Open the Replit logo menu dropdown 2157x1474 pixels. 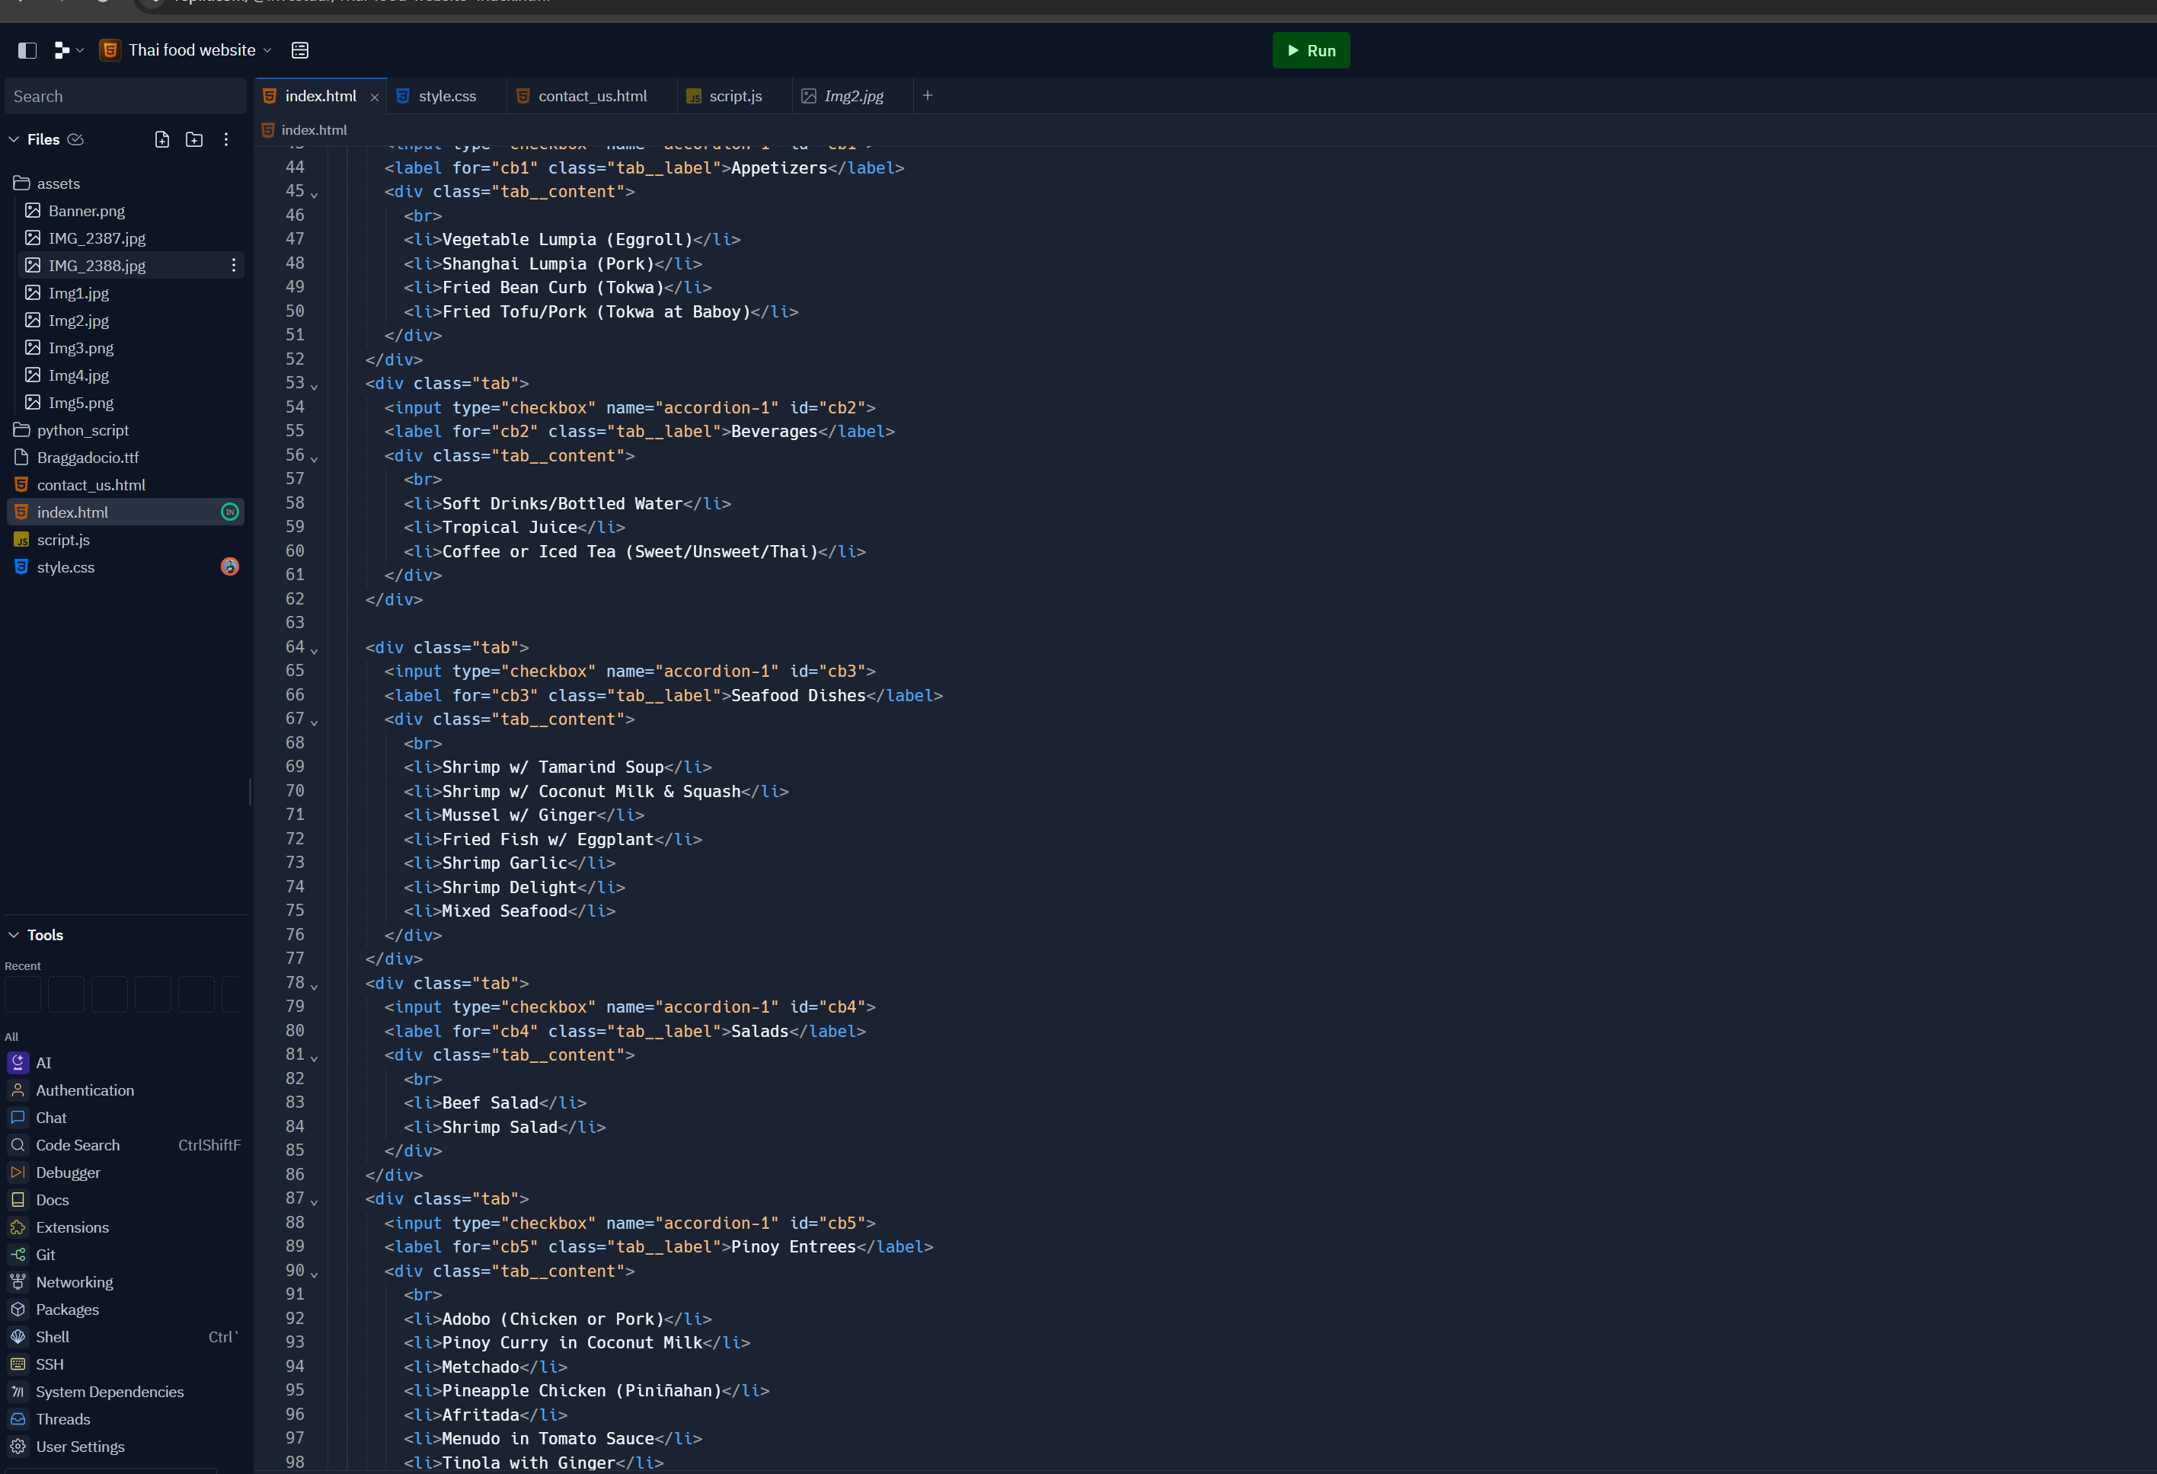[68, 50]
